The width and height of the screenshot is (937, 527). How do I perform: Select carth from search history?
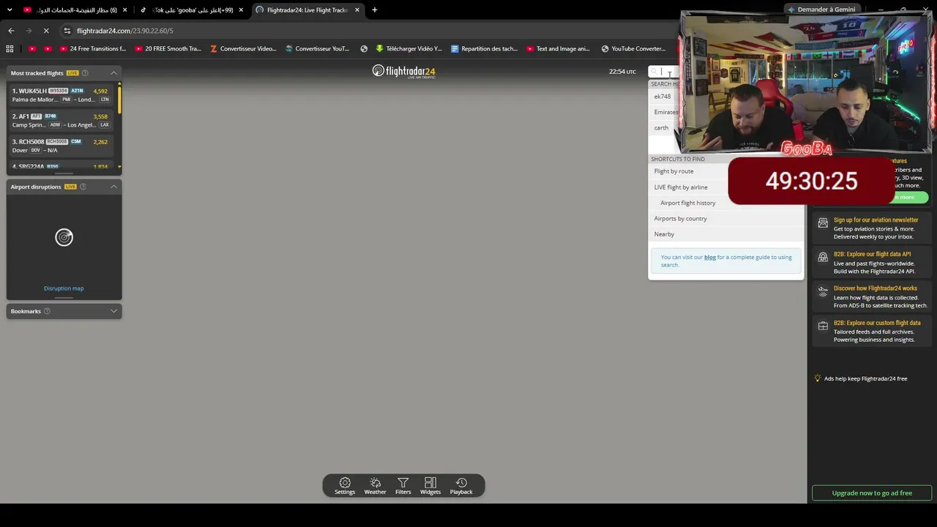[661, 128]
